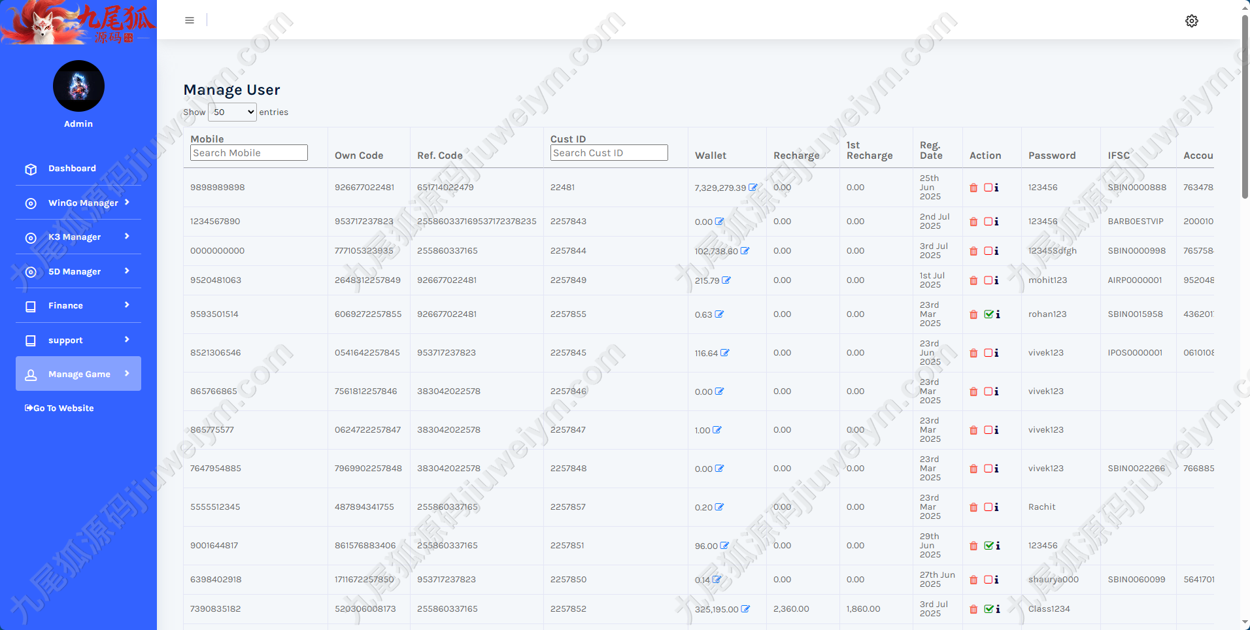Edit wallet amount 325,195.00
Screen dimensions: 1250x630
(x=745, y=609)
